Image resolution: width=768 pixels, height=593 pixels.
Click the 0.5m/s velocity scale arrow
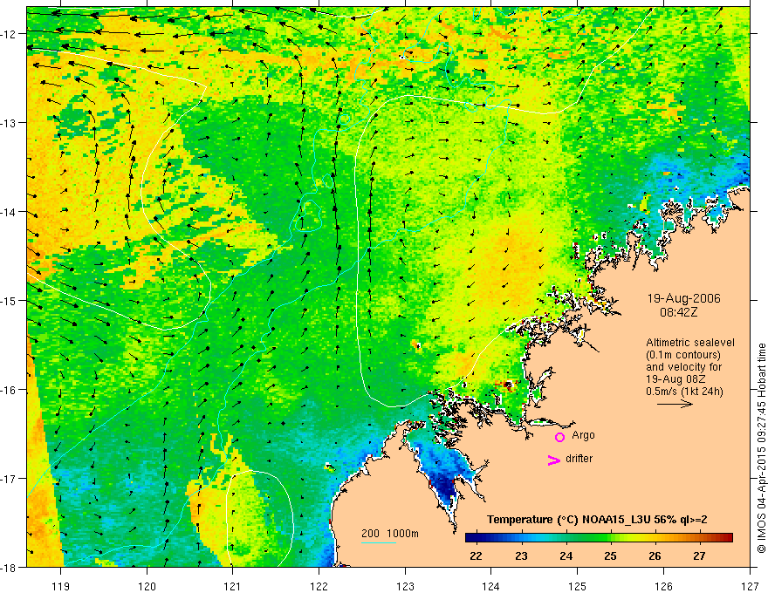675,404
